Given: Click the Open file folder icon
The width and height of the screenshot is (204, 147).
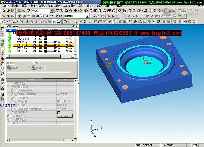Looking at the screenshot, I should click(8, 10).
